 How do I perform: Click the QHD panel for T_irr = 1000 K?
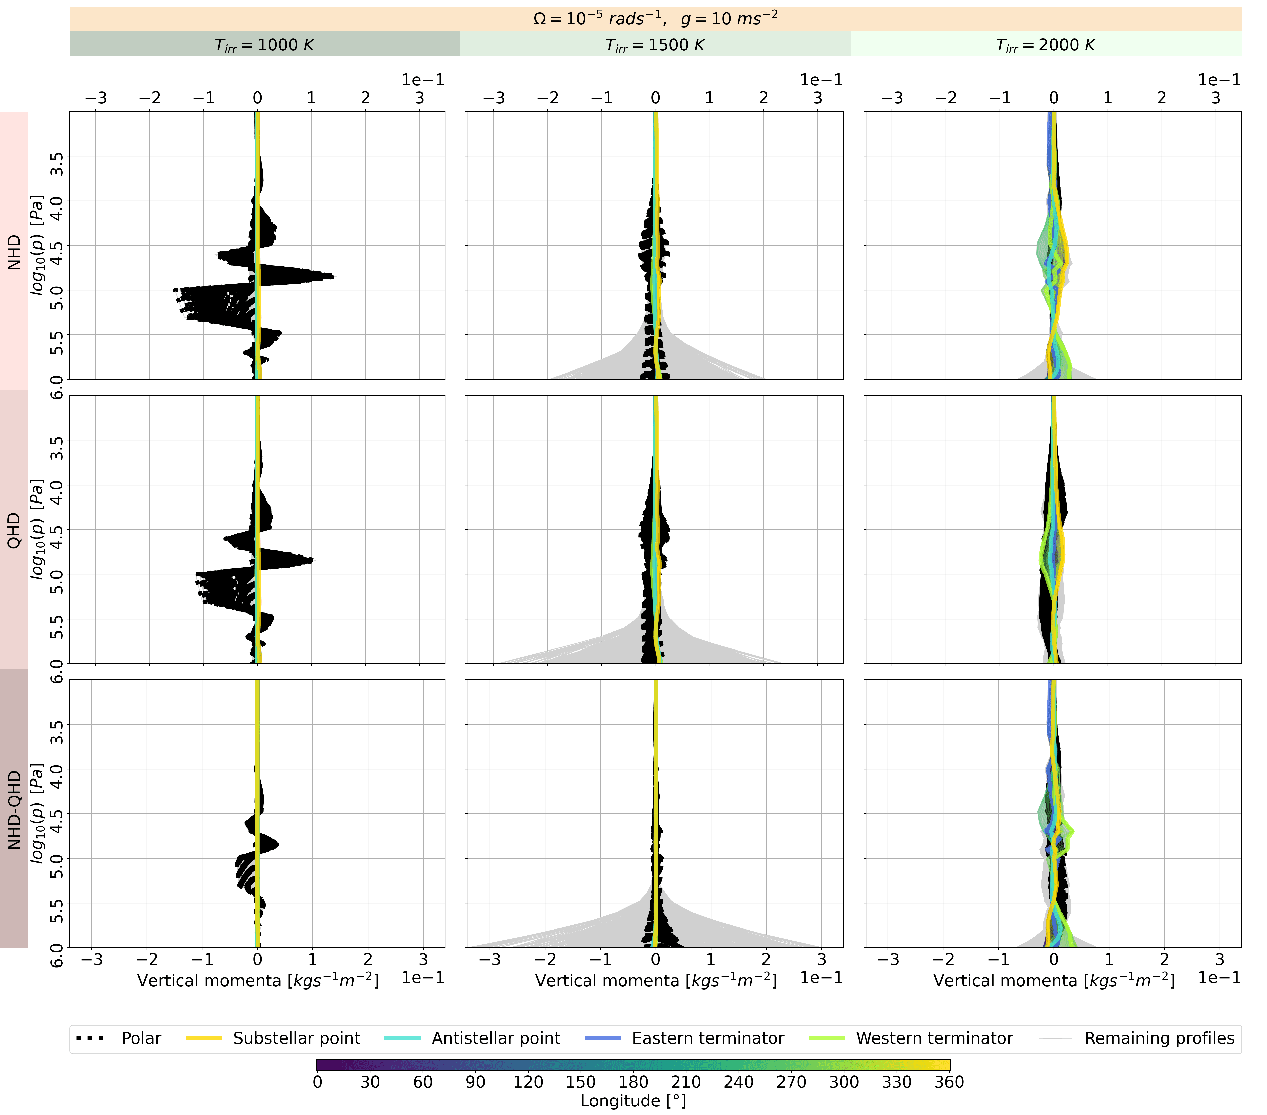257,529
